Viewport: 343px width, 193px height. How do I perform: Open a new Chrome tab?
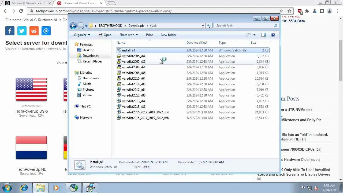[111, 3]
